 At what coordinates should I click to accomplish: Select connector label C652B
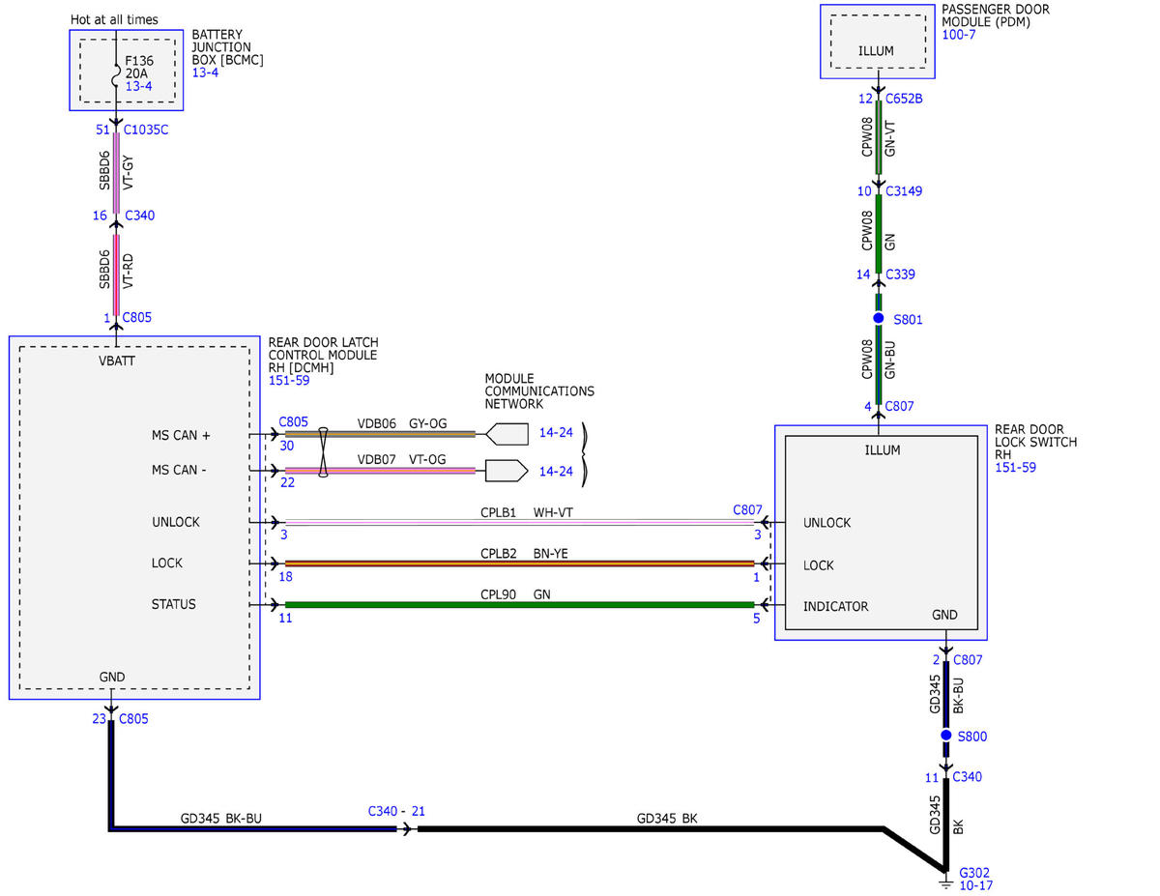click(904, 99)
